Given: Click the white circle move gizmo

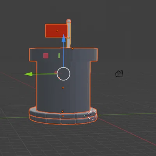Looking at the screenshot, I should pos(64,74).
